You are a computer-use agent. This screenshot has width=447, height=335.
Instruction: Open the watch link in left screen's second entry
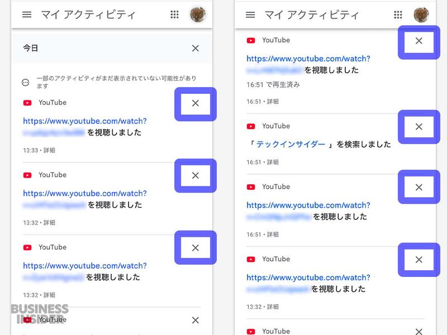coord(85,194)
